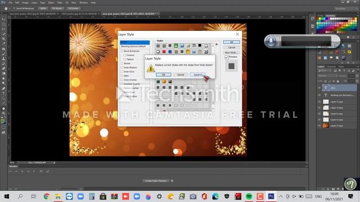Open the Create Video Timeline dropdown arrow
The width and height of the screenshot is (360, 202).
[172, 181]
